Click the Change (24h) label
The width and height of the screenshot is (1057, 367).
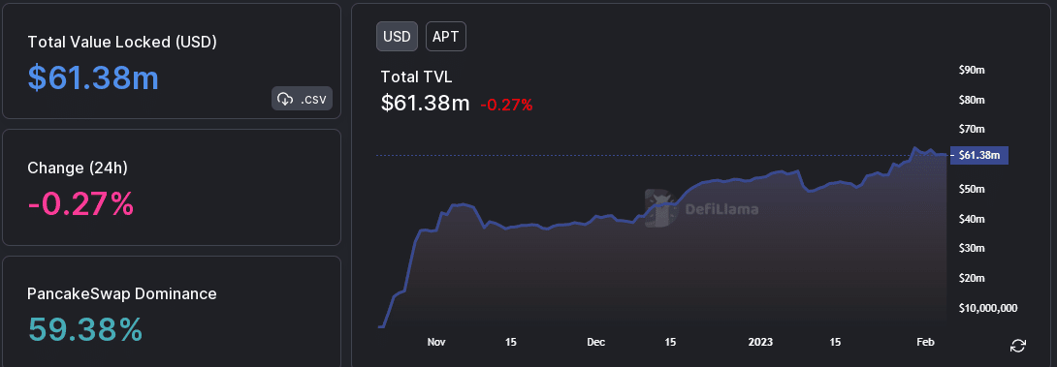click(78, 168)
